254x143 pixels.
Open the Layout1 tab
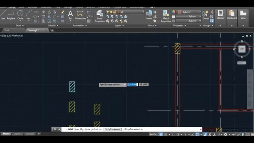coord(17,134)
